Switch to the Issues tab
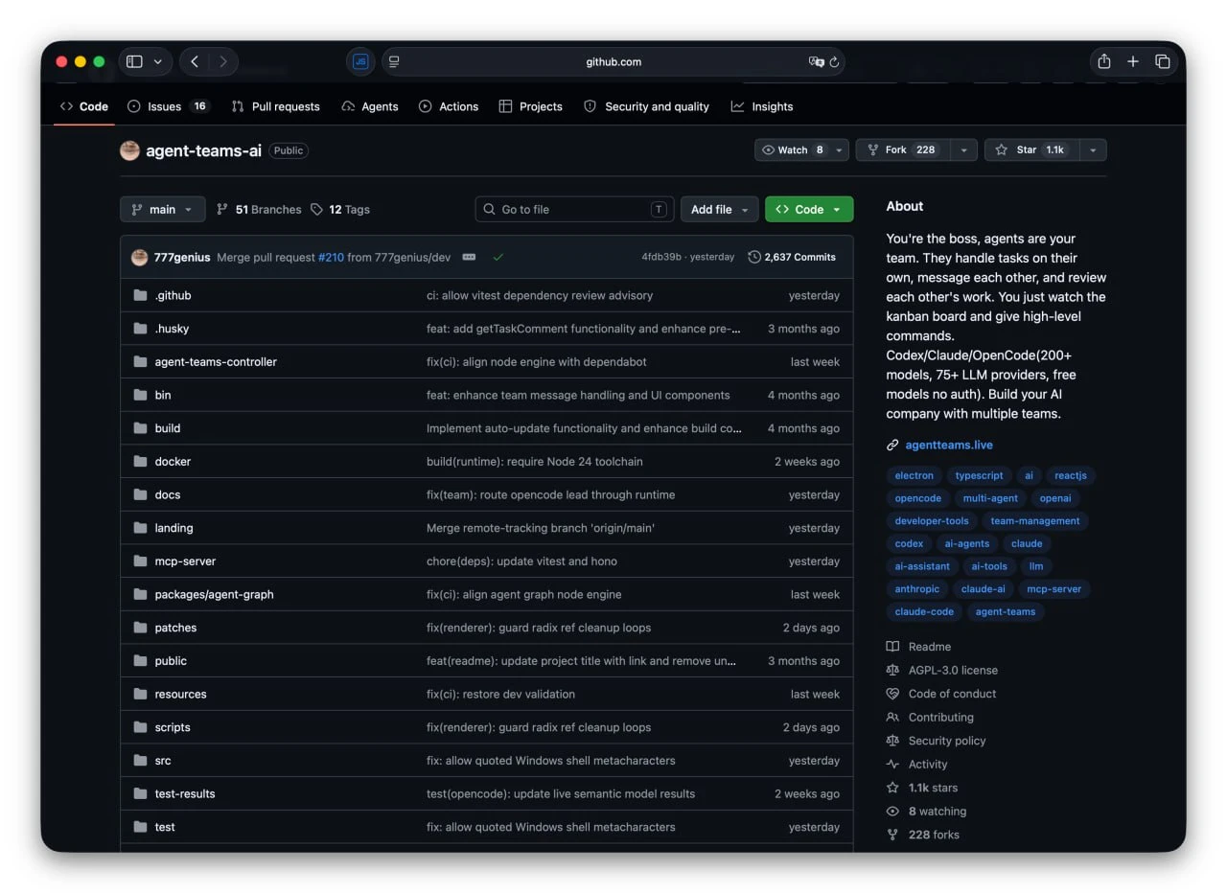 [x=169, y=106]
